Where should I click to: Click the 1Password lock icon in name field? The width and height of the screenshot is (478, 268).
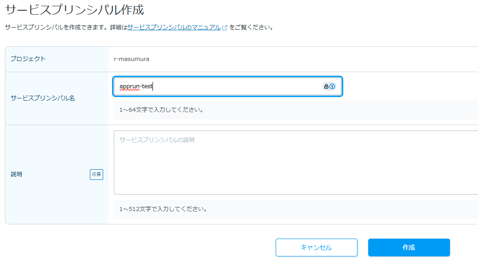326,86
